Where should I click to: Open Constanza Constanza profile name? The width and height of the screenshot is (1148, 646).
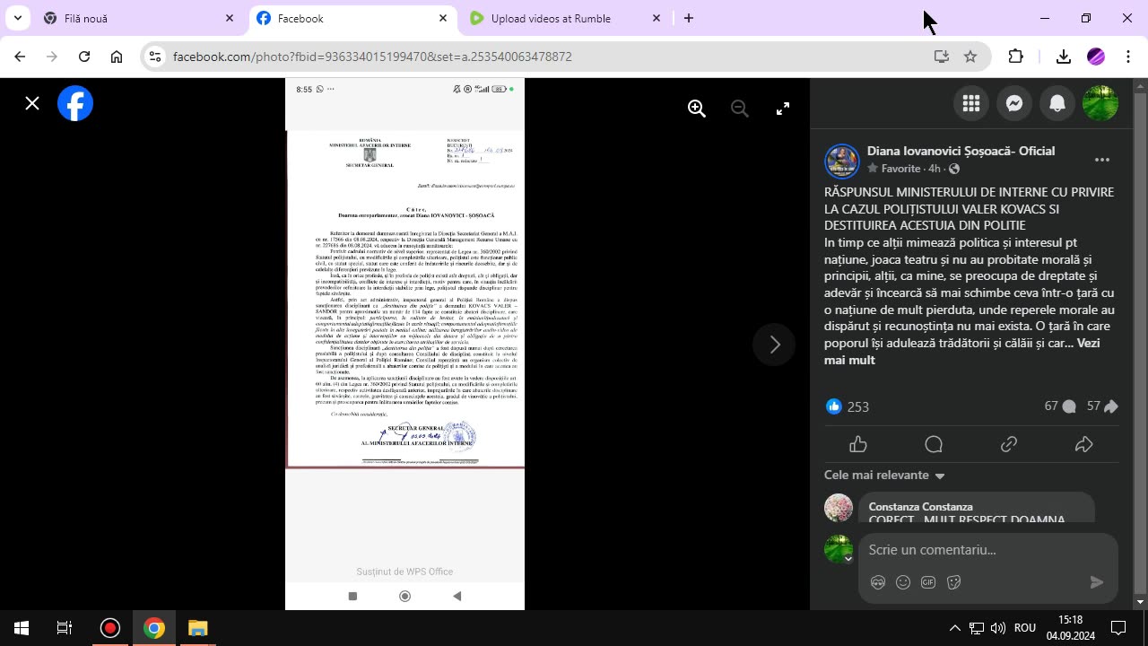920,507
